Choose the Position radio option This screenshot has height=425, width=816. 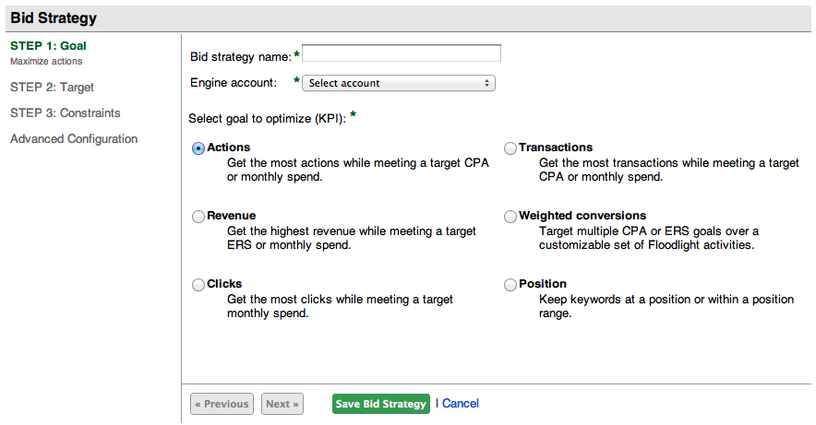pyautogui.click(x=510, y=285)
